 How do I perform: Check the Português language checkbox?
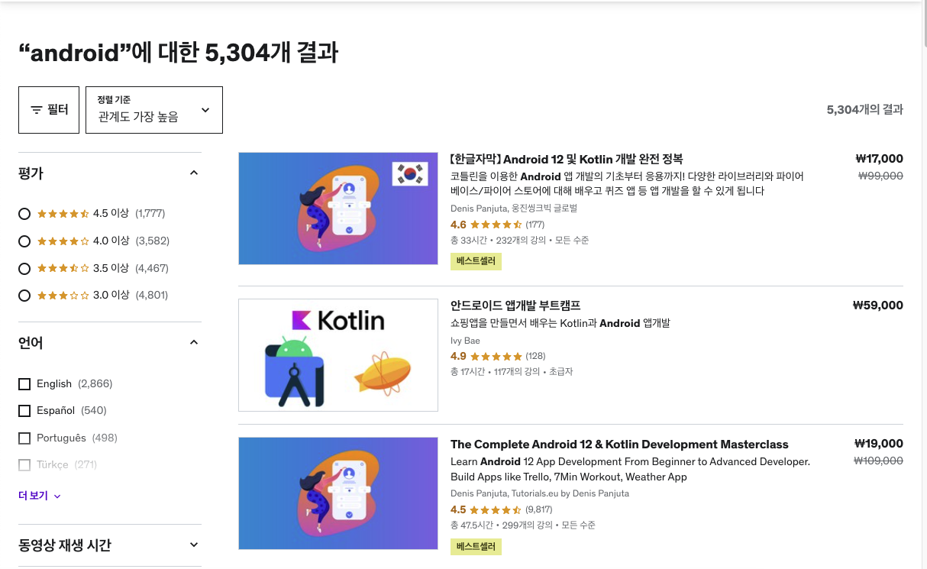click(x=24, y=438)
